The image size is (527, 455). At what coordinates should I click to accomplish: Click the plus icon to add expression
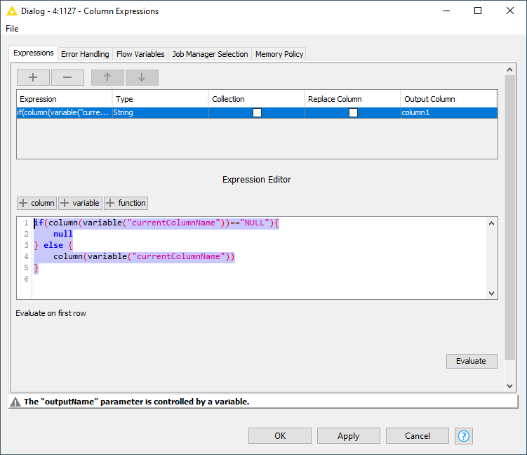point(33,77)
